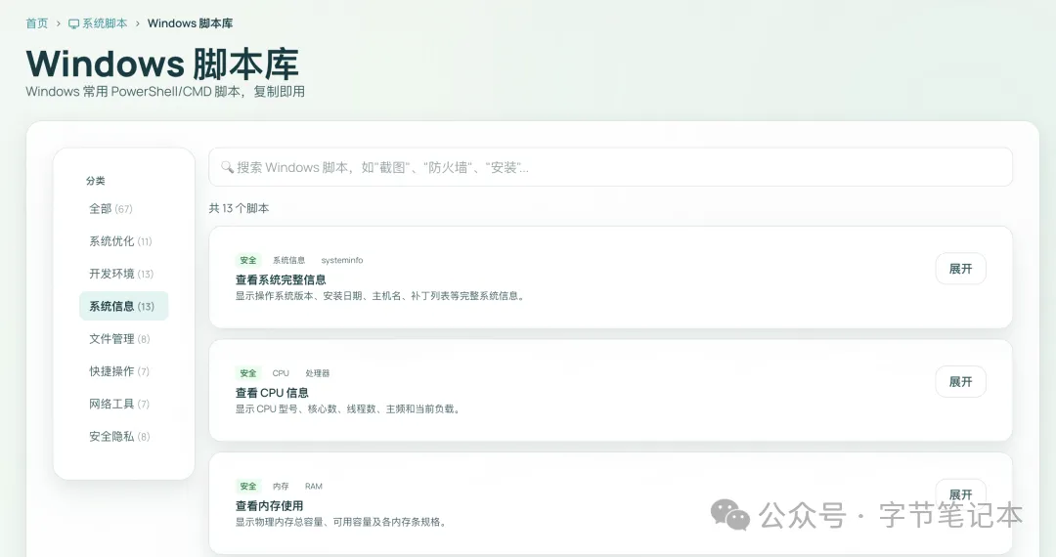
Task: Select the 系统信息 category
Action: click(x=124, y=306)
